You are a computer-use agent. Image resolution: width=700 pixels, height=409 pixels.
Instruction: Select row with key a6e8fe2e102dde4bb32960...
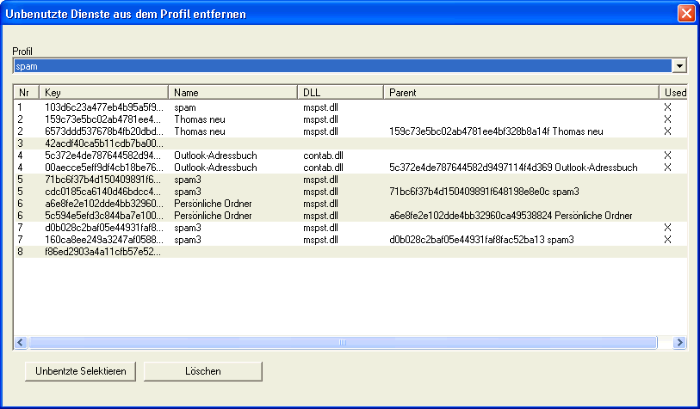pos(350,204)
